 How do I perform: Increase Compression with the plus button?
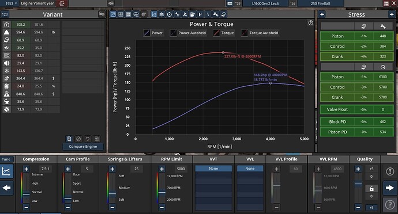tap(26, 169)
